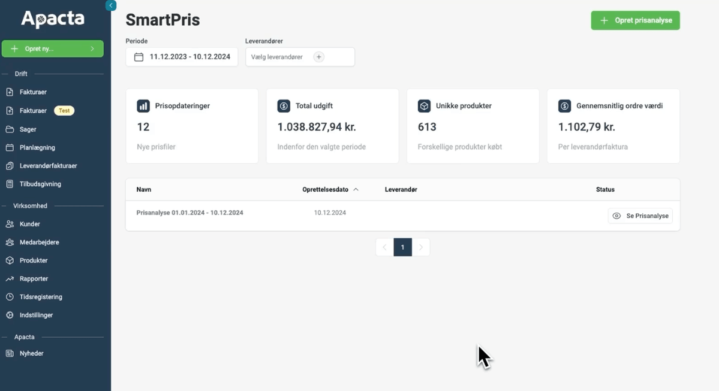Open Tidsregistrering clock page

41,297
